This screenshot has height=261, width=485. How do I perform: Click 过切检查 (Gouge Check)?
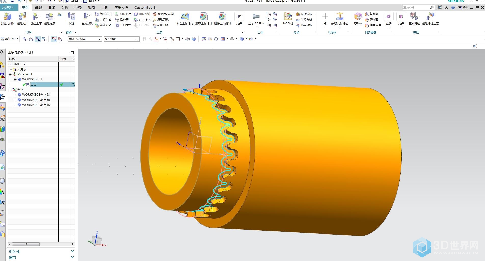pyautogui.click(x=142, y=20)
